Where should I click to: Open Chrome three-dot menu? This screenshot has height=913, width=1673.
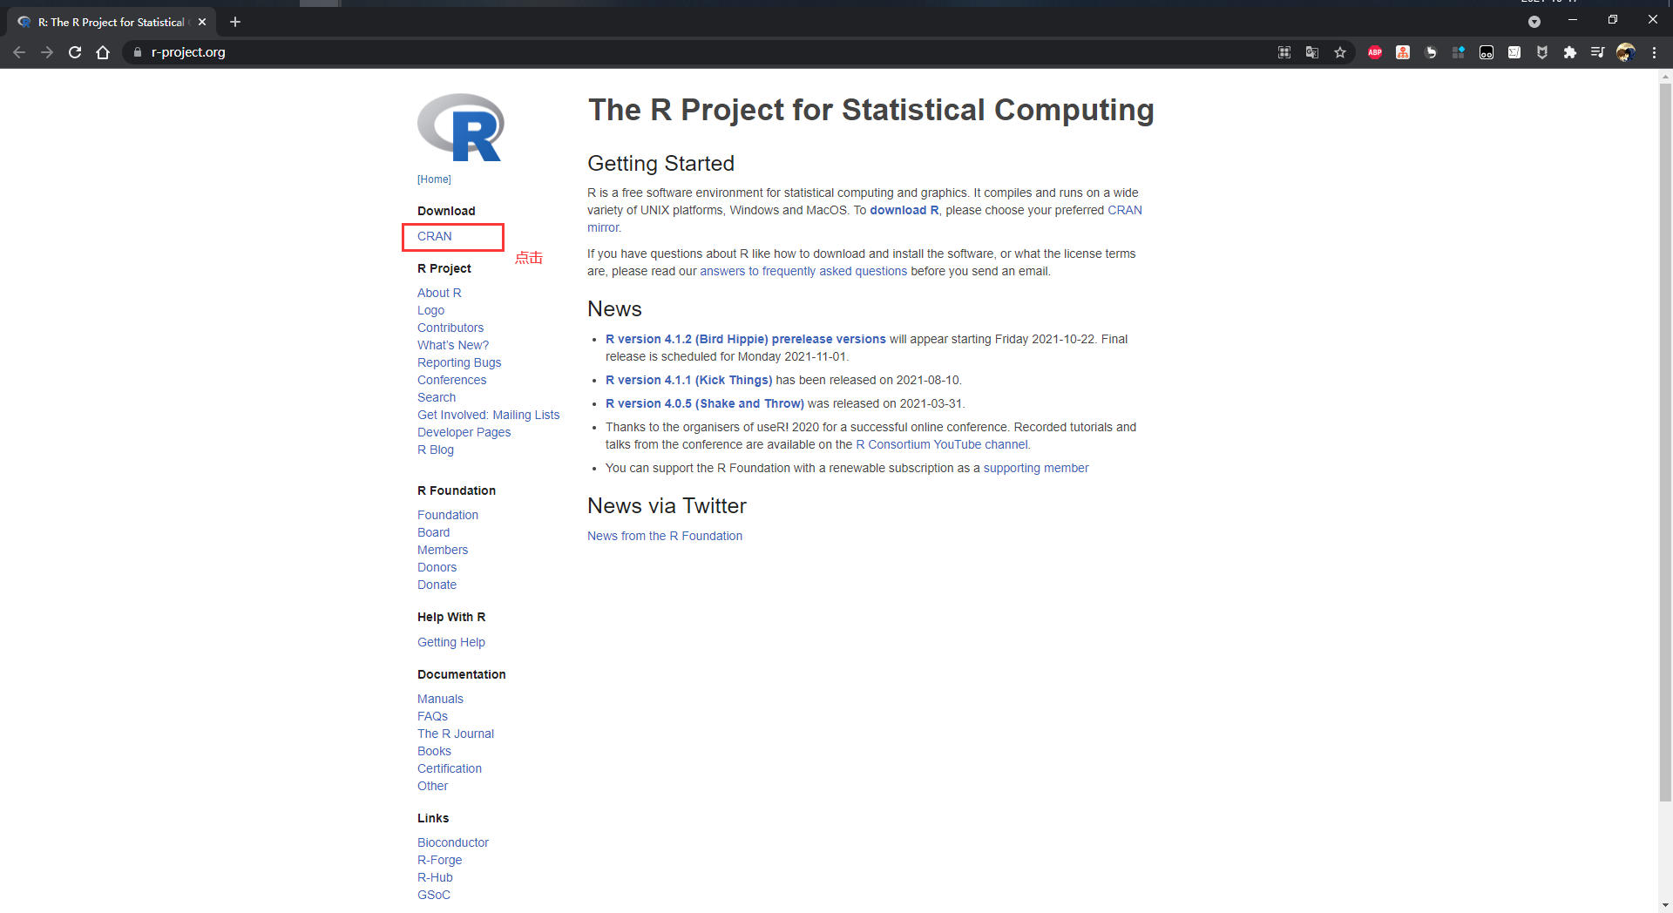coord(1654,52)
